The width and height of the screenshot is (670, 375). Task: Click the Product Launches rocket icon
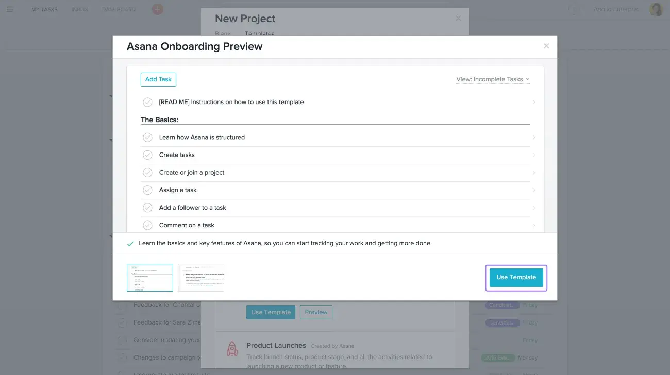(232, 349)
